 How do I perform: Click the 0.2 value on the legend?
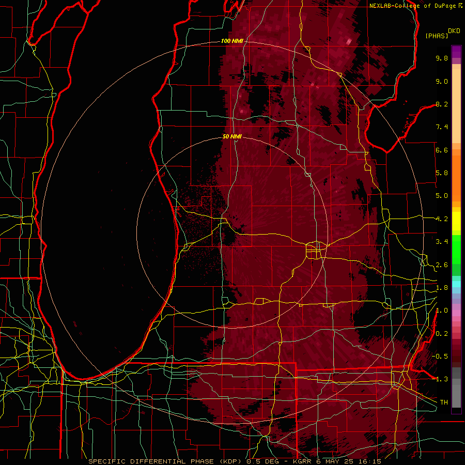pos(442,334)
